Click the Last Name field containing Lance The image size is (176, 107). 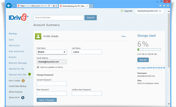point(87,52)
